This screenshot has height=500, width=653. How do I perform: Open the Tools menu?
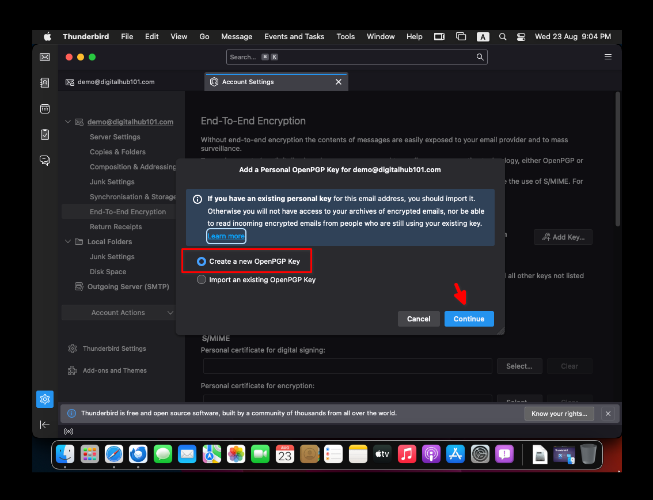(346, 37)
